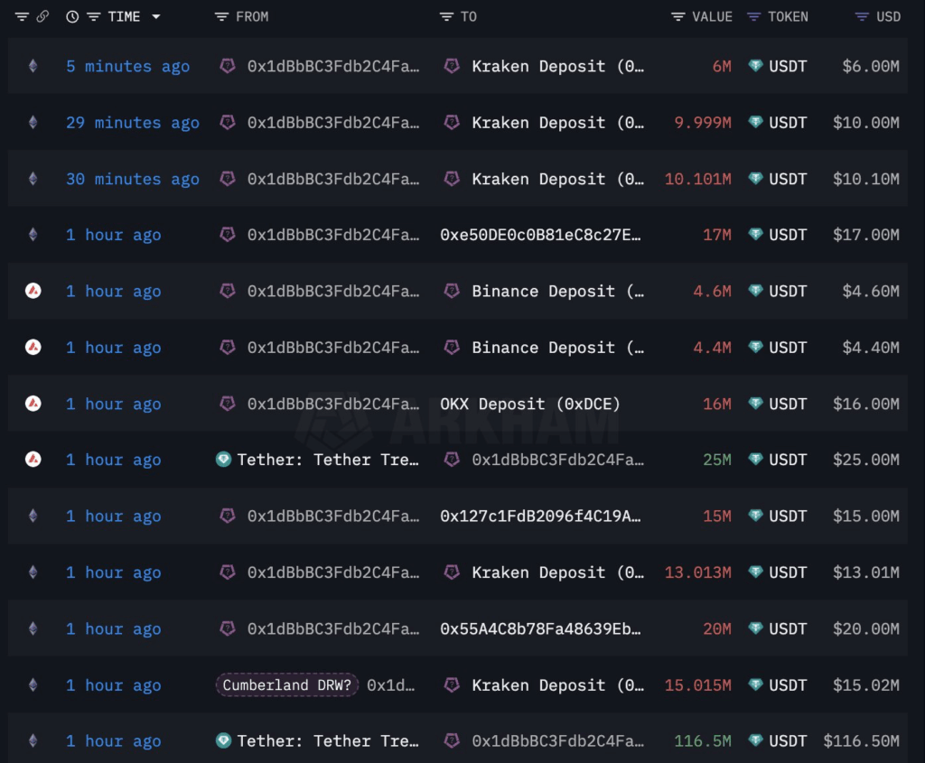Select the USD amount $13.01M

pyautogui.click(x=866, y=572)
